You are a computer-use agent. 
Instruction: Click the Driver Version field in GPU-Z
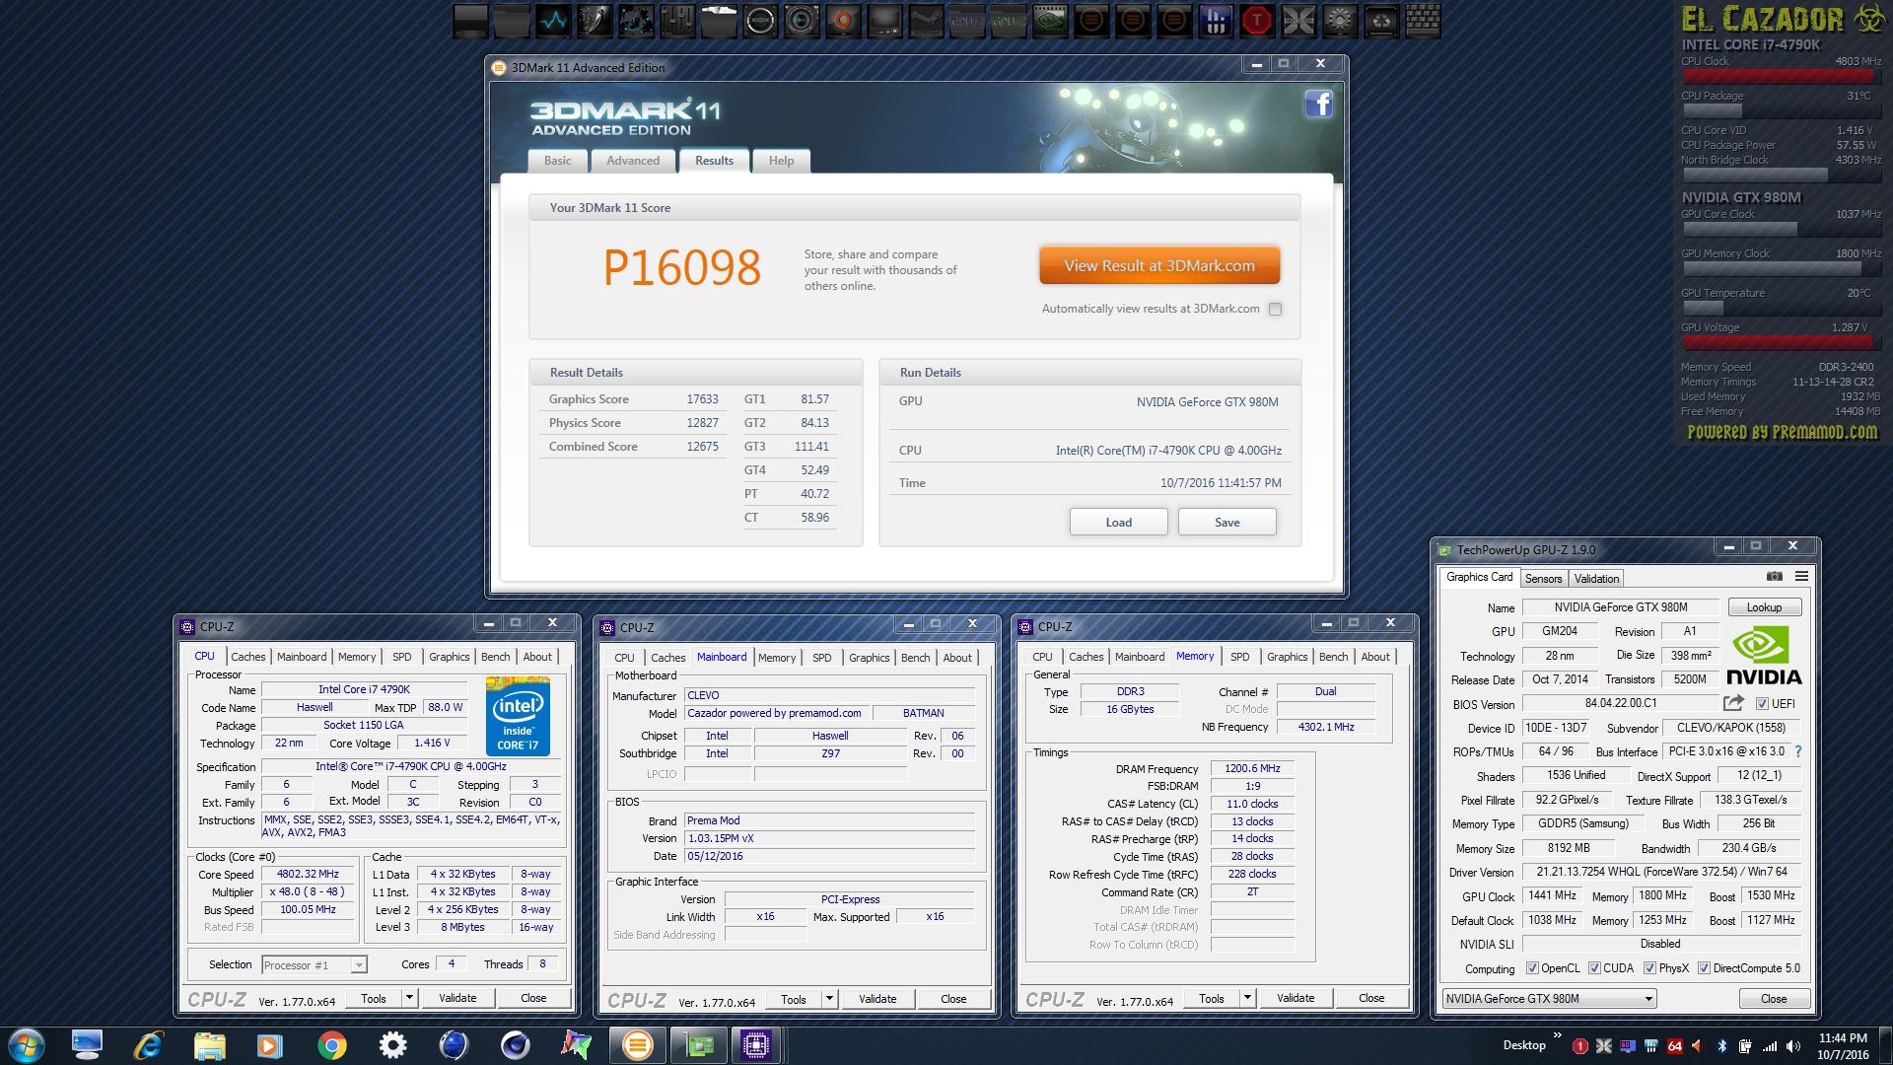pyautogui.click(x=1662, y=872)
